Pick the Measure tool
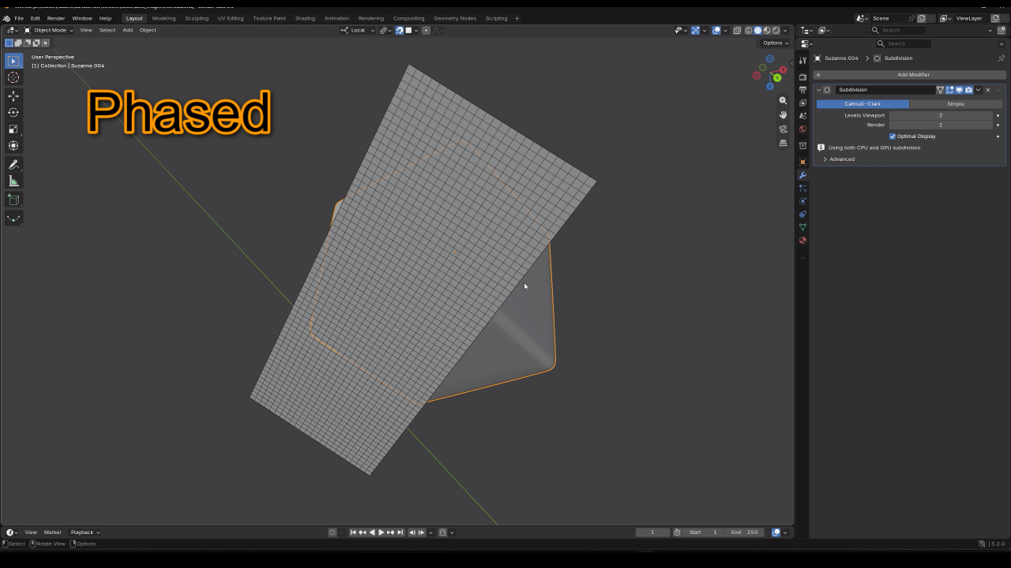1011x568 pixels. tap(13, 181)
